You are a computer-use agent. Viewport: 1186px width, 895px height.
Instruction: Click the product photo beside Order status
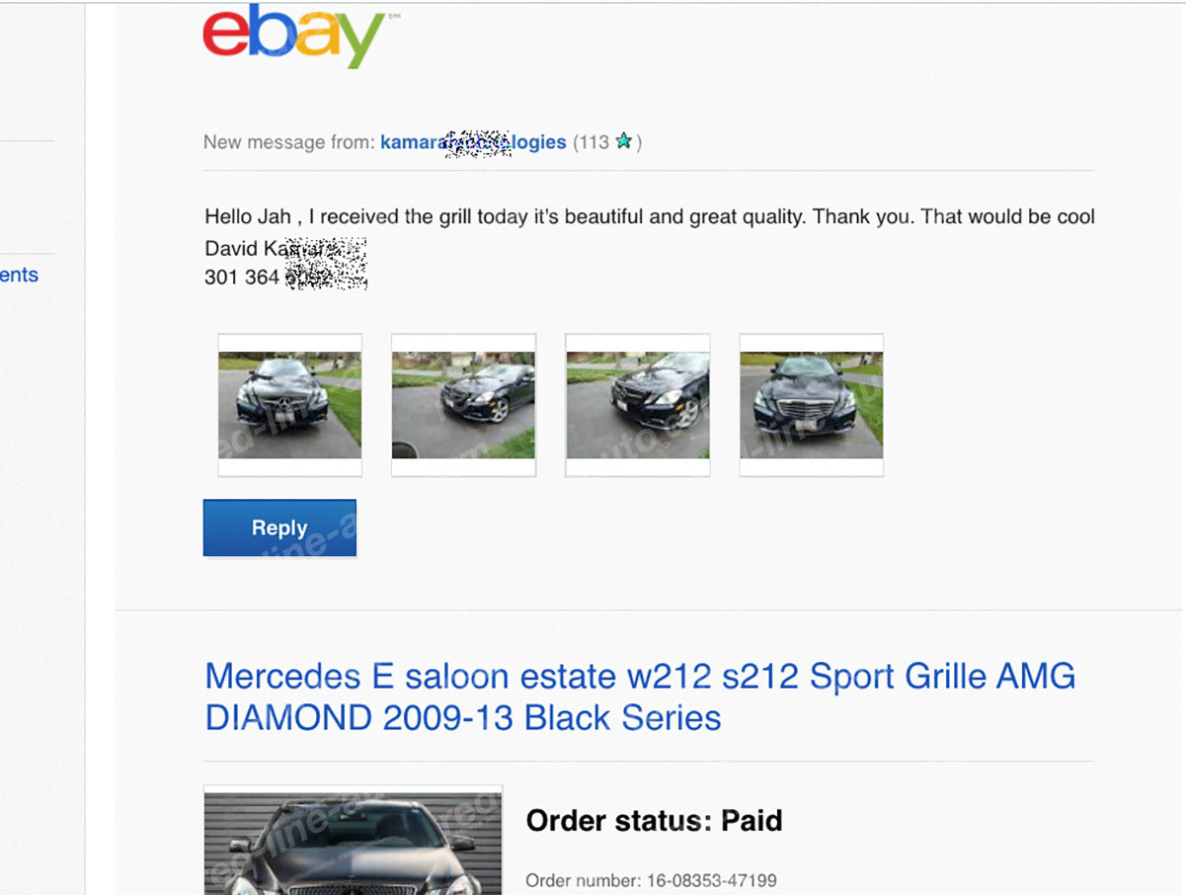tap(353, 840)
